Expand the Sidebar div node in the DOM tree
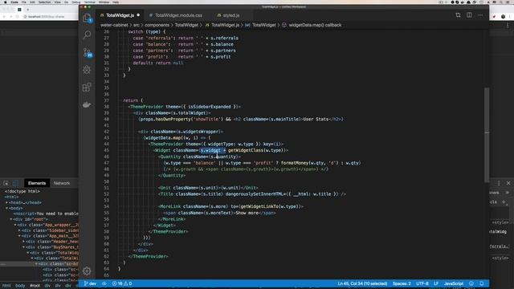The height and width of the screenshot is (289, 514). click(19, 230)
